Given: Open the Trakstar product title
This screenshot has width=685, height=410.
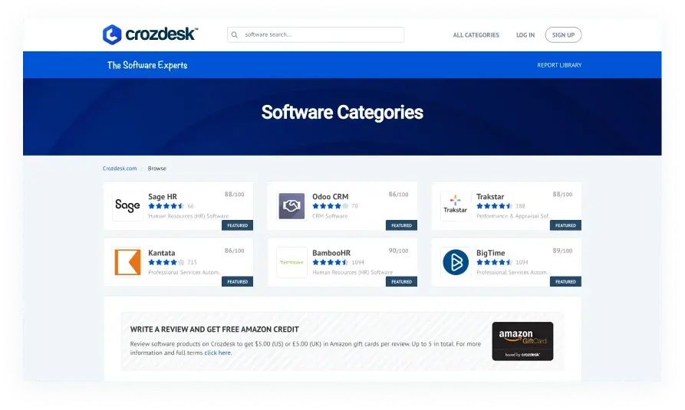Looking at the screenshot, I should point(490,196).
